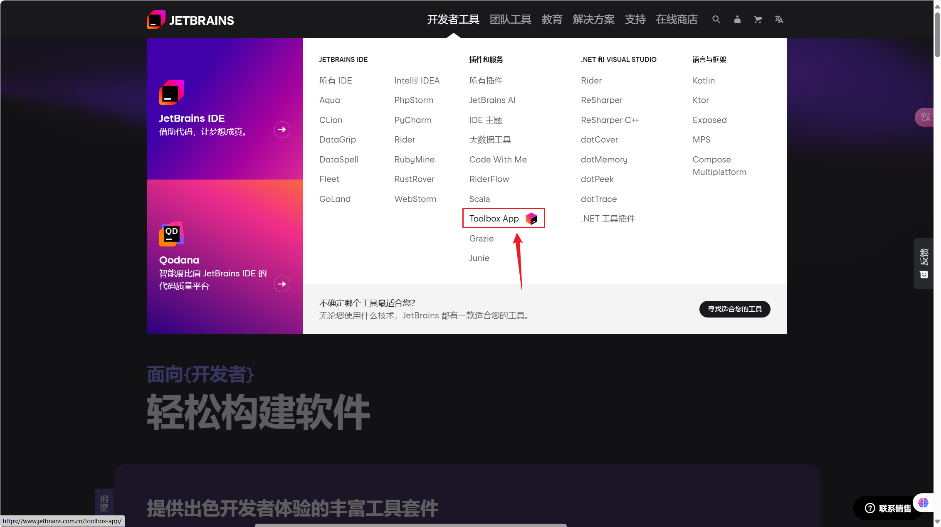The height and width of the screenshot is (527, 941).
Task: Open the .NET 工具插件 link
Action: (608, 219)
